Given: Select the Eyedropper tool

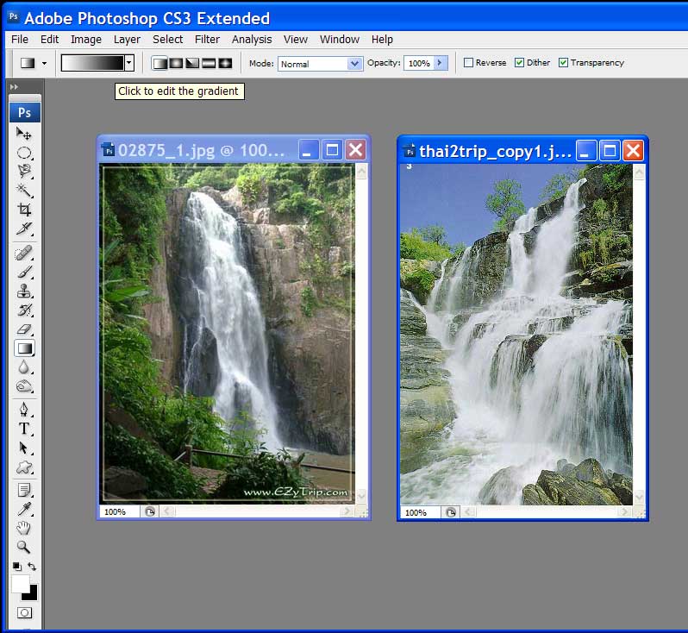Looking at the screenshot, I should [24, 509].
